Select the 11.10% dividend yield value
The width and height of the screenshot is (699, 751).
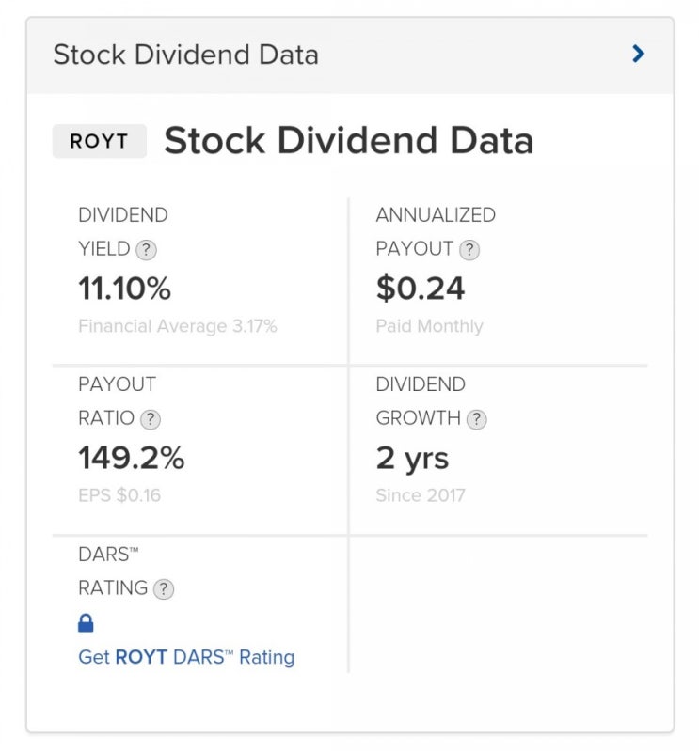pyautogui.click(x=124, y=289)
